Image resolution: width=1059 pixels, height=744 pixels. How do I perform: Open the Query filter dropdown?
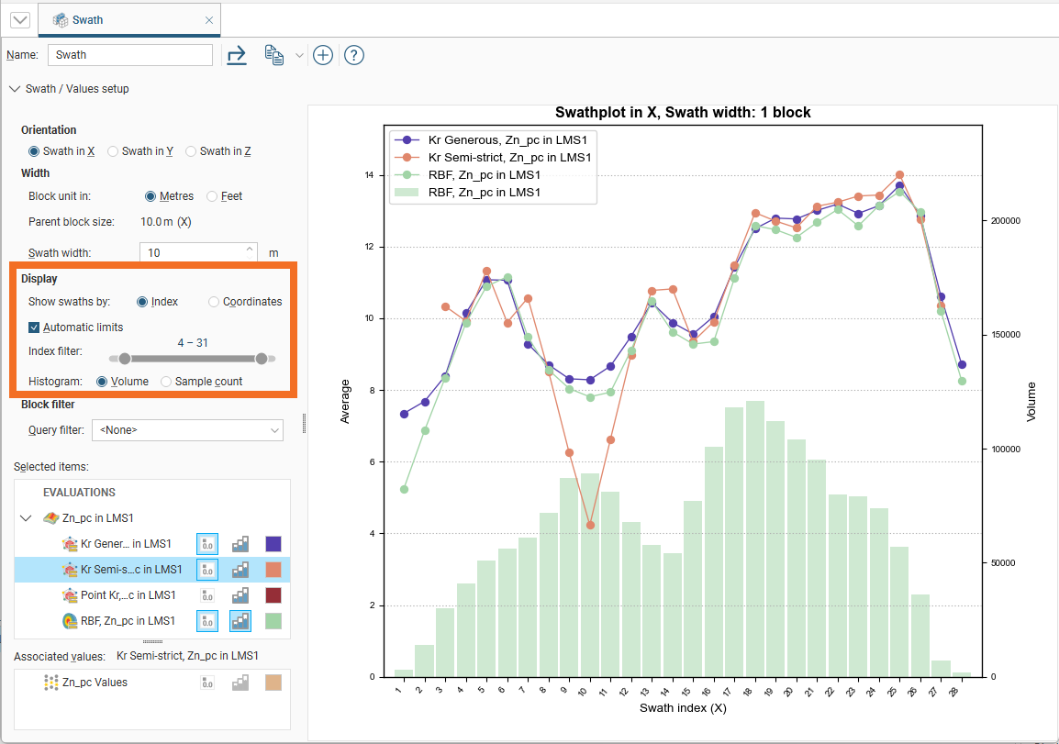tap(192, 429)
